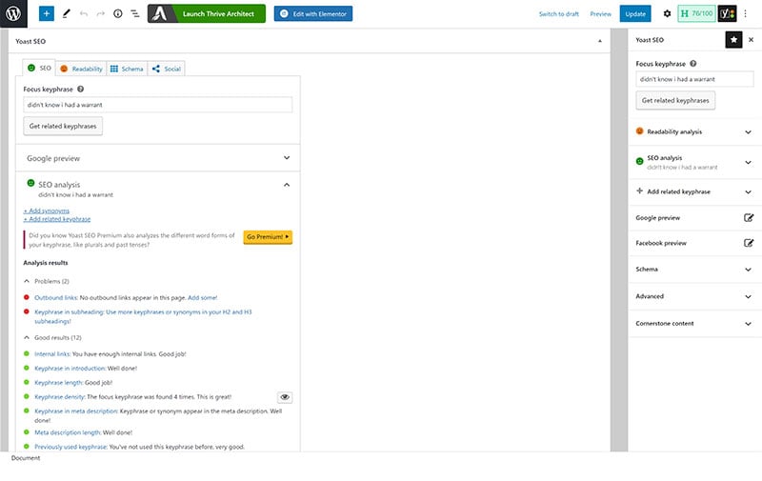The image size is (762, 481).
Task: Open the Meta description length link
Action: [68, 432]
